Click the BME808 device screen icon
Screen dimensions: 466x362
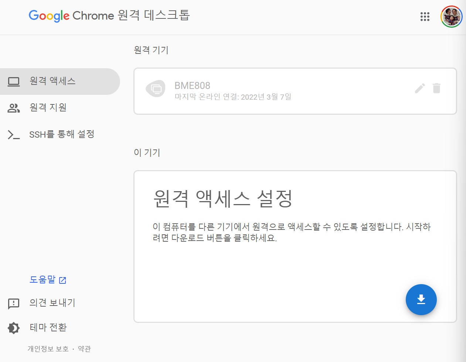point(156,89)
